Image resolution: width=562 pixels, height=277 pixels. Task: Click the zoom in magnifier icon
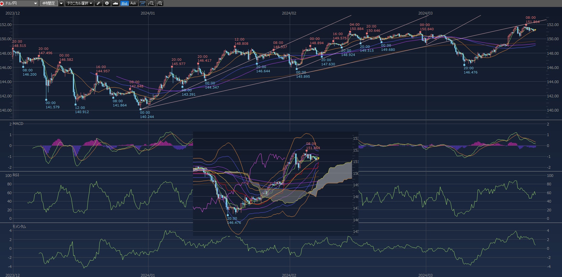(x=159, y=3)
